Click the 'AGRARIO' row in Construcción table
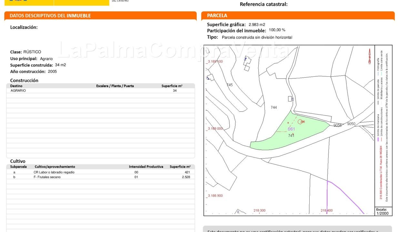Screen dimensions: 400x232 tap(101, 91)
